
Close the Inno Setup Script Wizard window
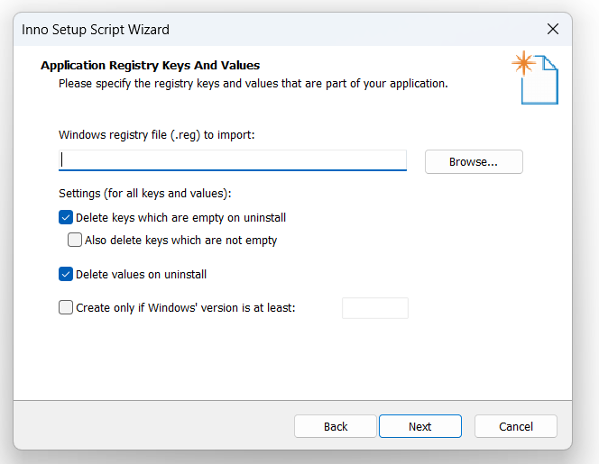[x=552, y=29]
